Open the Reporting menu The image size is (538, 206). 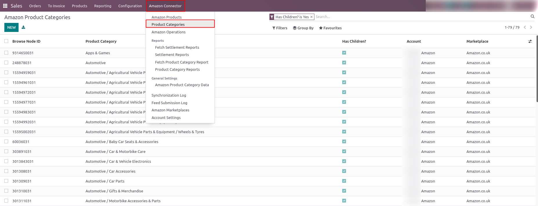tap(103, 6)
